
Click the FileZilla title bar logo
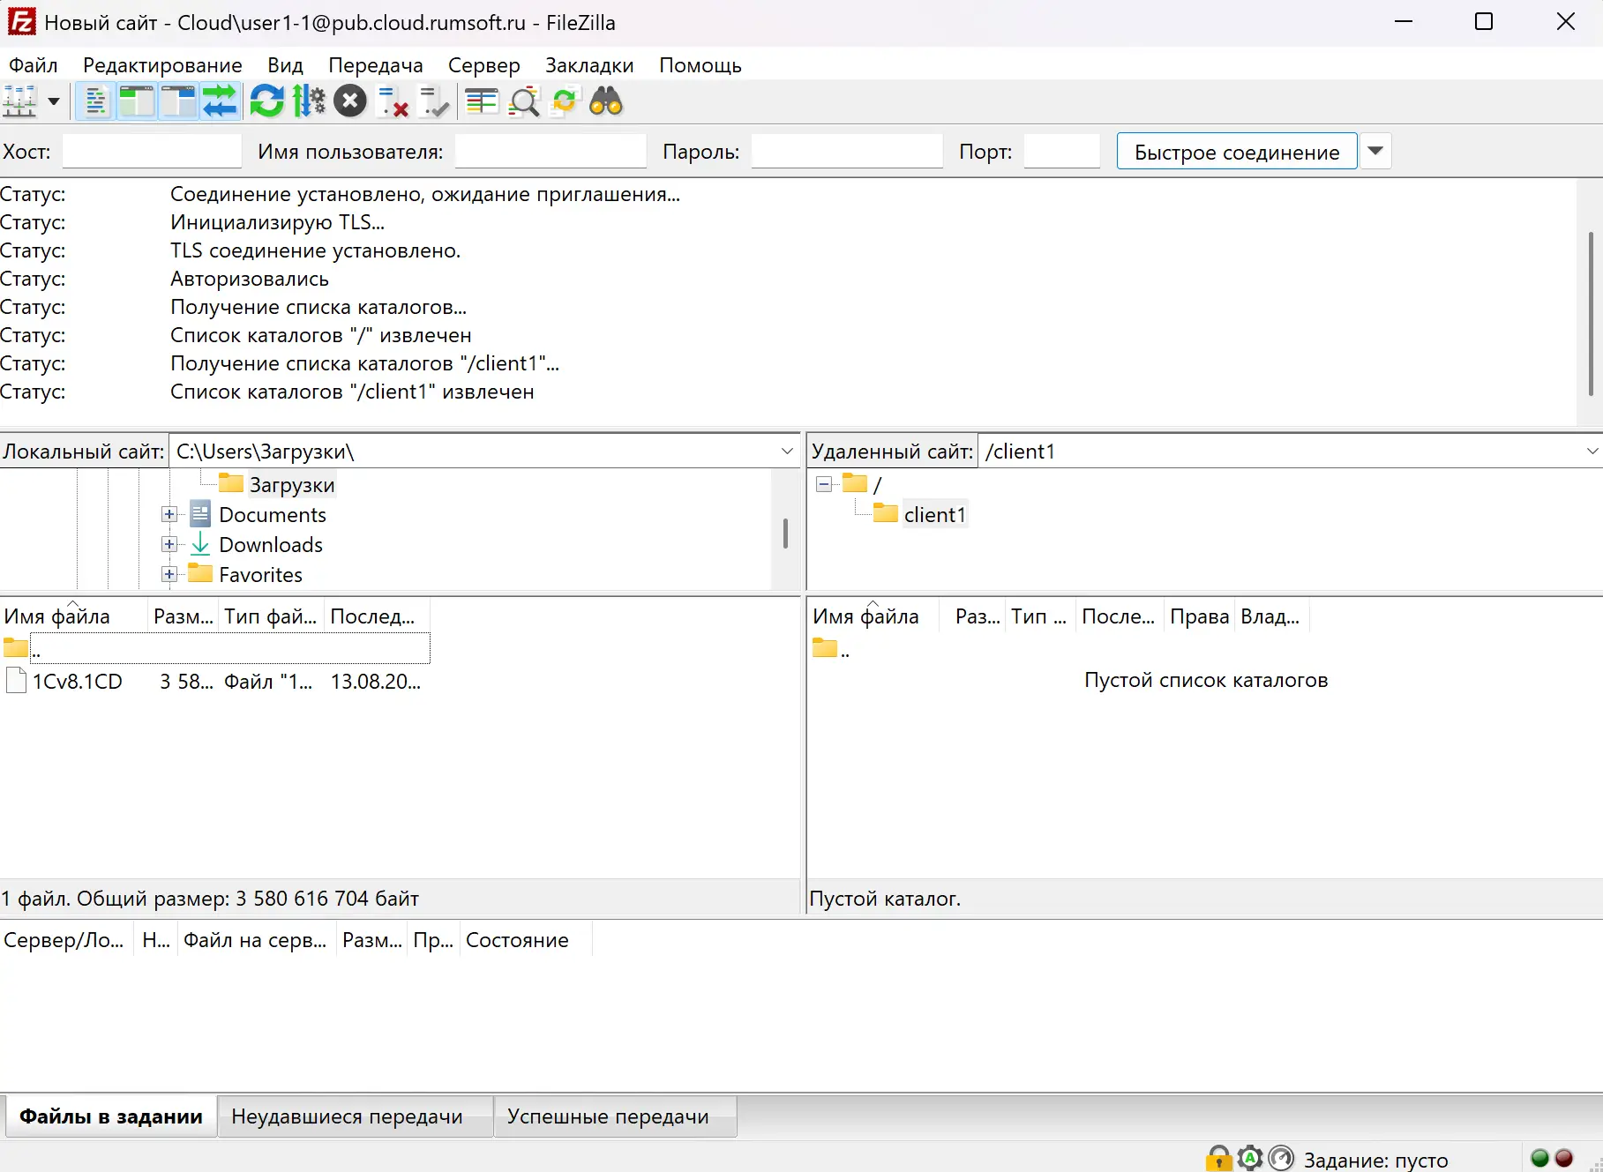pyautogui.click(x=21, y=22)
